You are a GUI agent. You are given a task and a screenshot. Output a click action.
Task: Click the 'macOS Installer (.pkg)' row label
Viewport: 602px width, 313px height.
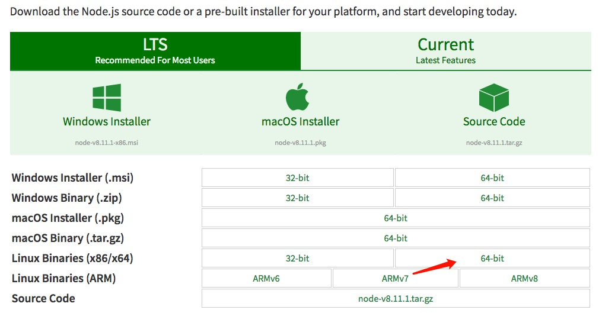(68, 218)
